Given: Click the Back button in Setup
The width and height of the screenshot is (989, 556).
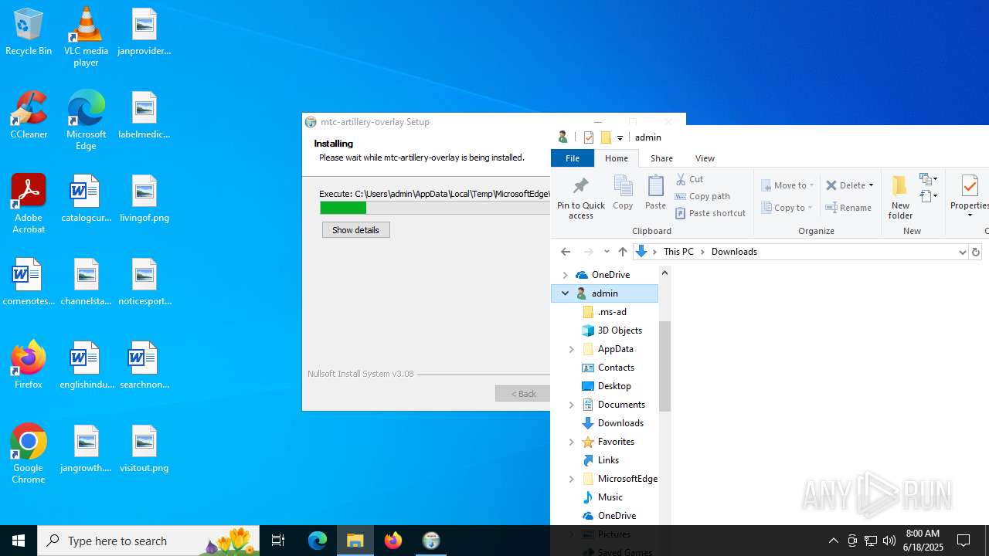Looking at the screenshot, I should click(x=523, y=394).
